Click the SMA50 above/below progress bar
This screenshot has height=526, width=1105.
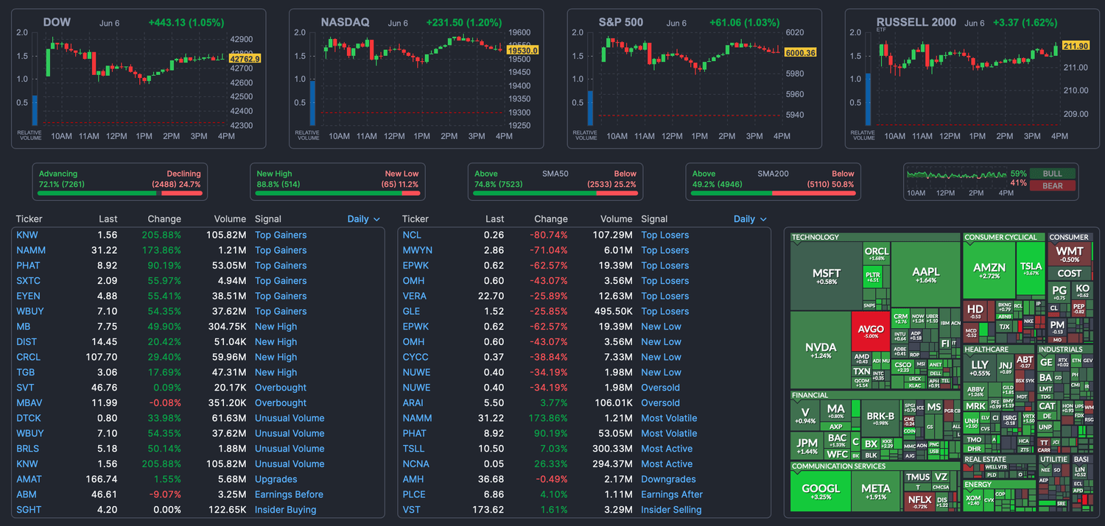[555, 193]
